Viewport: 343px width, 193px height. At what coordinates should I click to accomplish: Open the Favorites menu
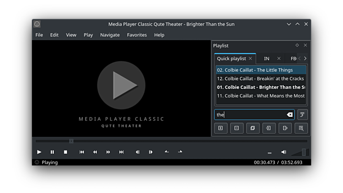pos(137,35)
